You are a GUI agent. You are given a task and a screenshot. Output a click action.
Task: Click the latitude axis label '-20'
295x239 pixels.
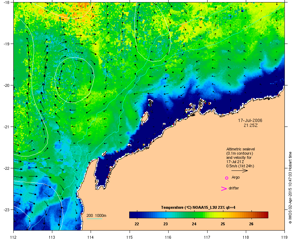pos(6,85)
